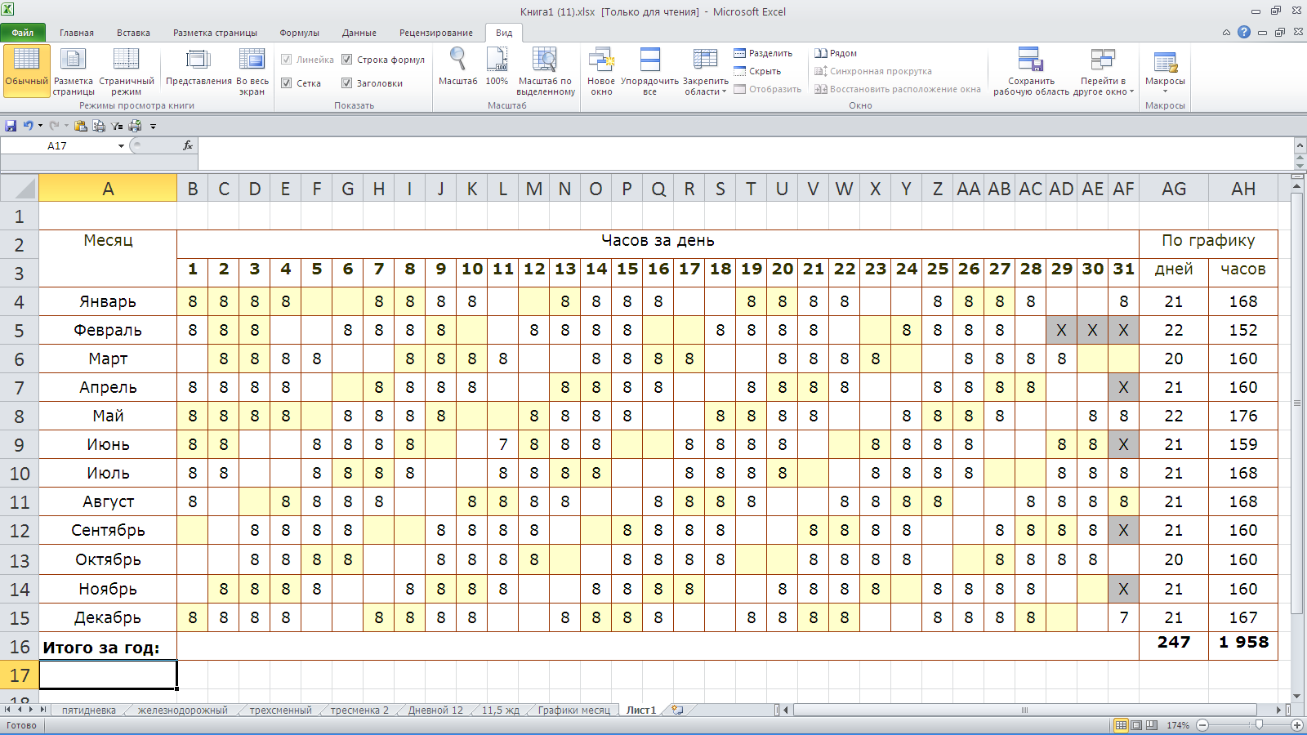1307x735 pixels.
Task: Switch to Во весь экран full screen
Action: coord(252,71)
